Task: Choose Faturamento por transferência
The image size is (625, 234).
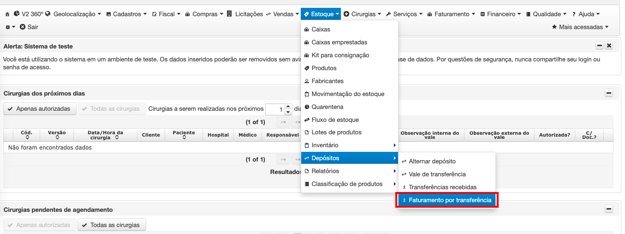Action: pos(446,200)
